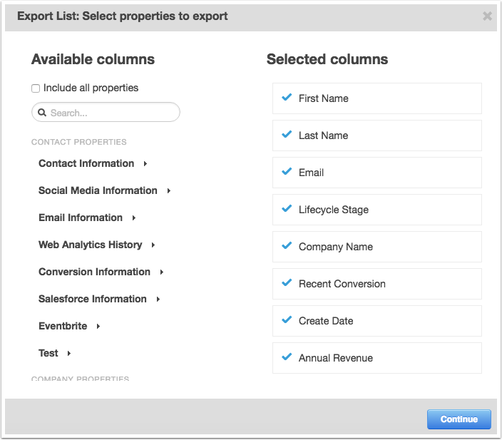
Task: Expand arrow next to Conversion Information
Action: [162, 272]
